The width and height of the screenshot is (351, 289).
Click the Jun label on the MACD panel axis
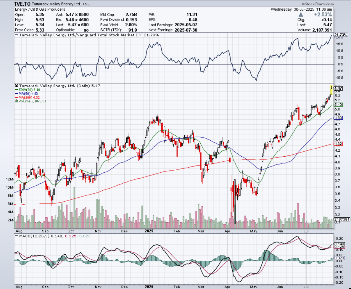(280, 287)
